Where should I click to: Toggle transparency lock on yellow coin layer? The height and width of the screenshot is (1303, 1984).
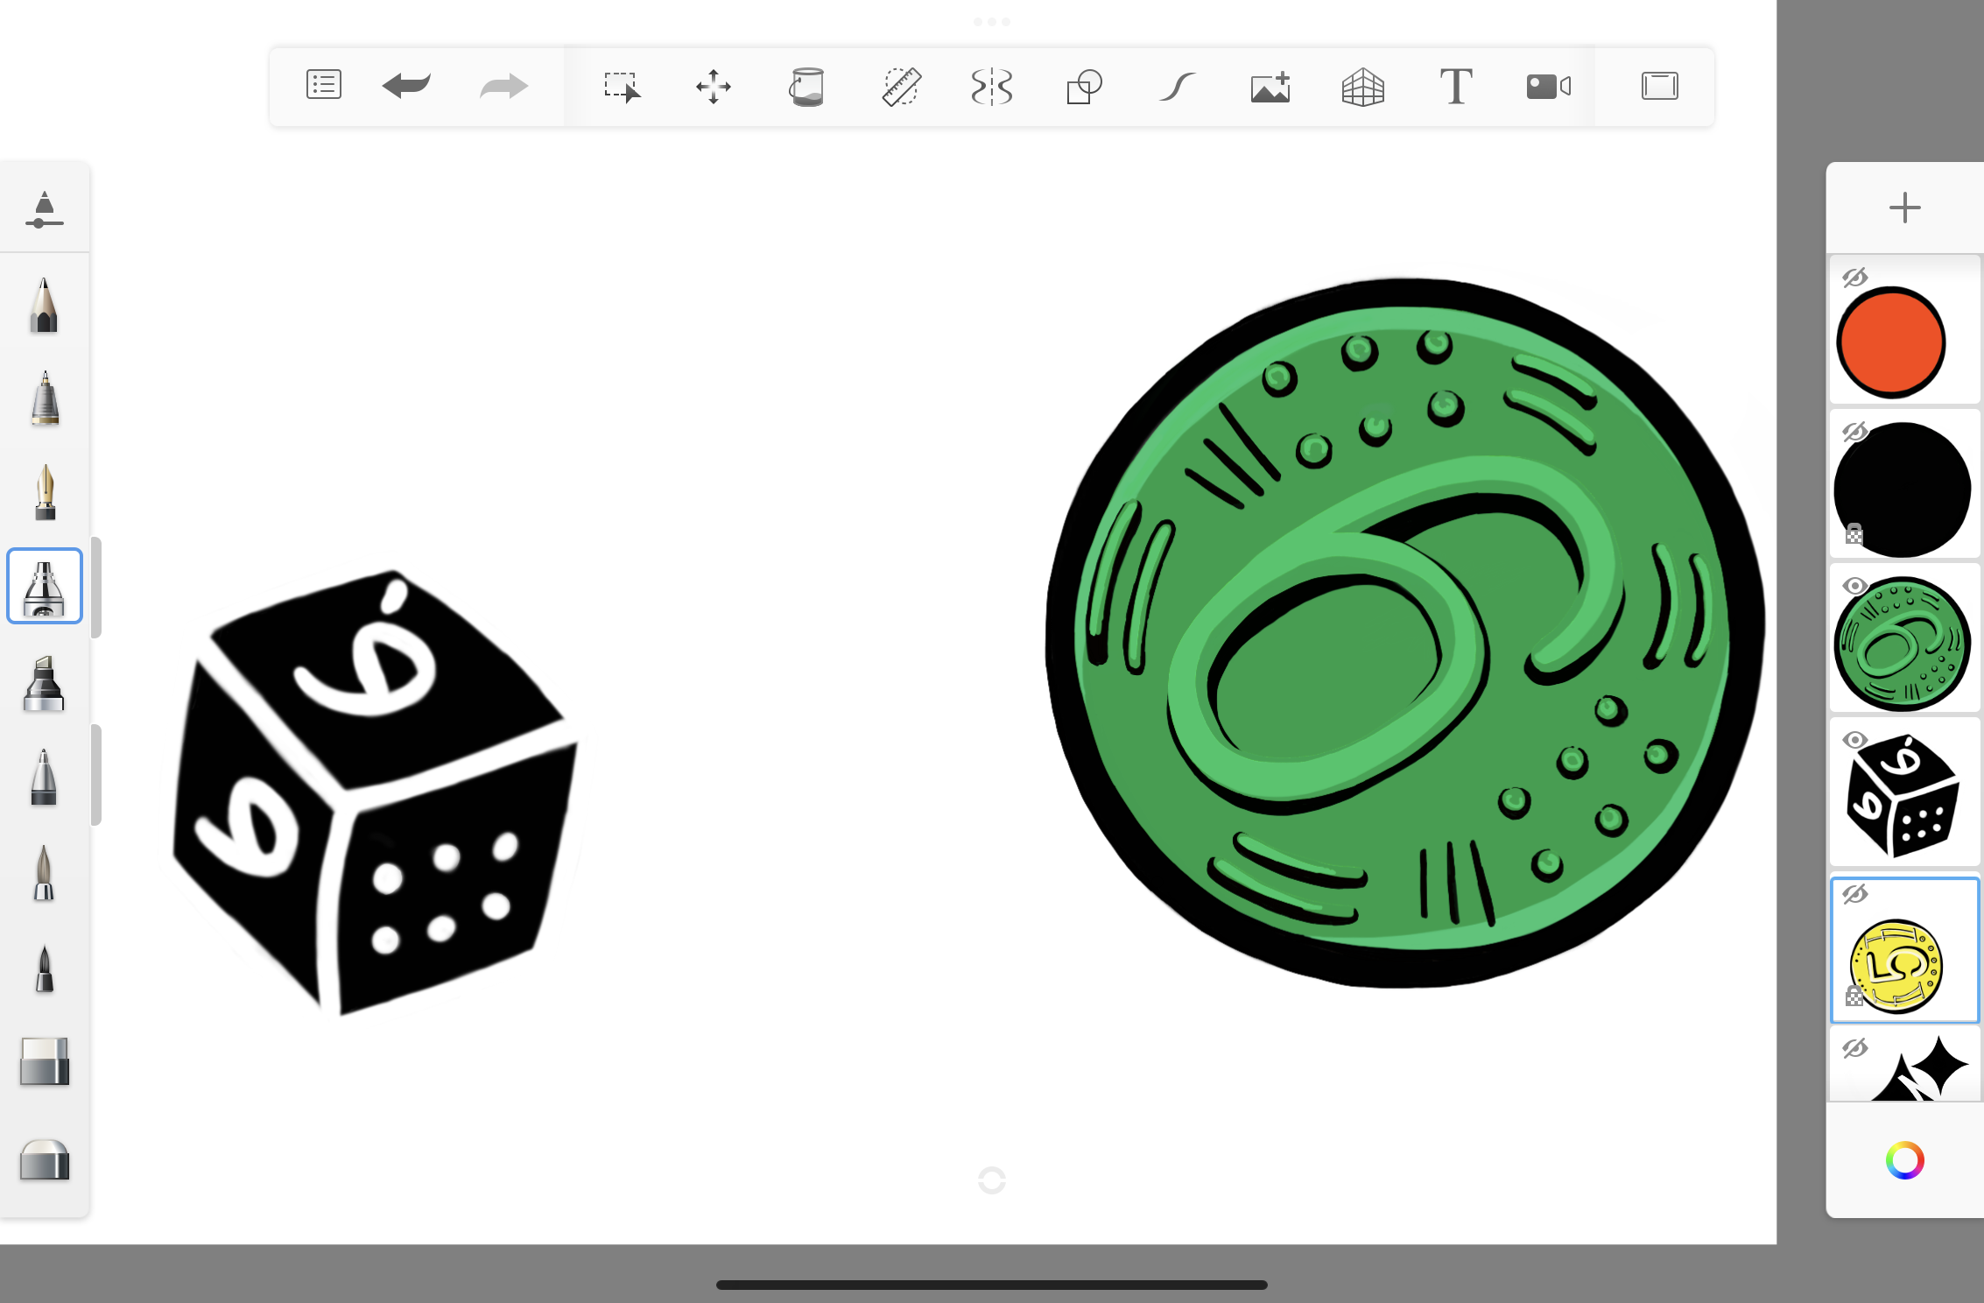tap(1854, 996)
